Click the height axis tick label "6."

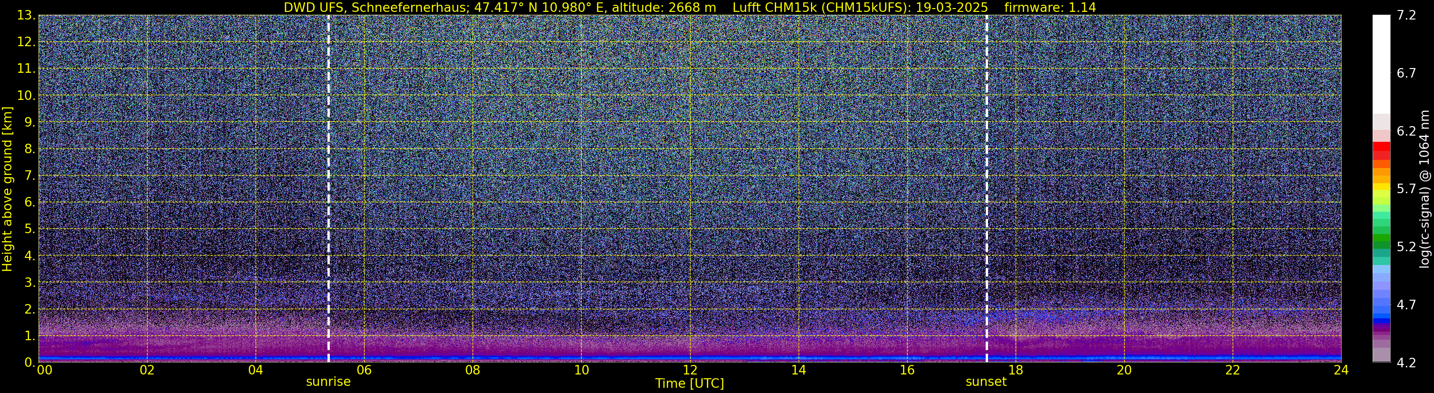(x=30, y=203)
